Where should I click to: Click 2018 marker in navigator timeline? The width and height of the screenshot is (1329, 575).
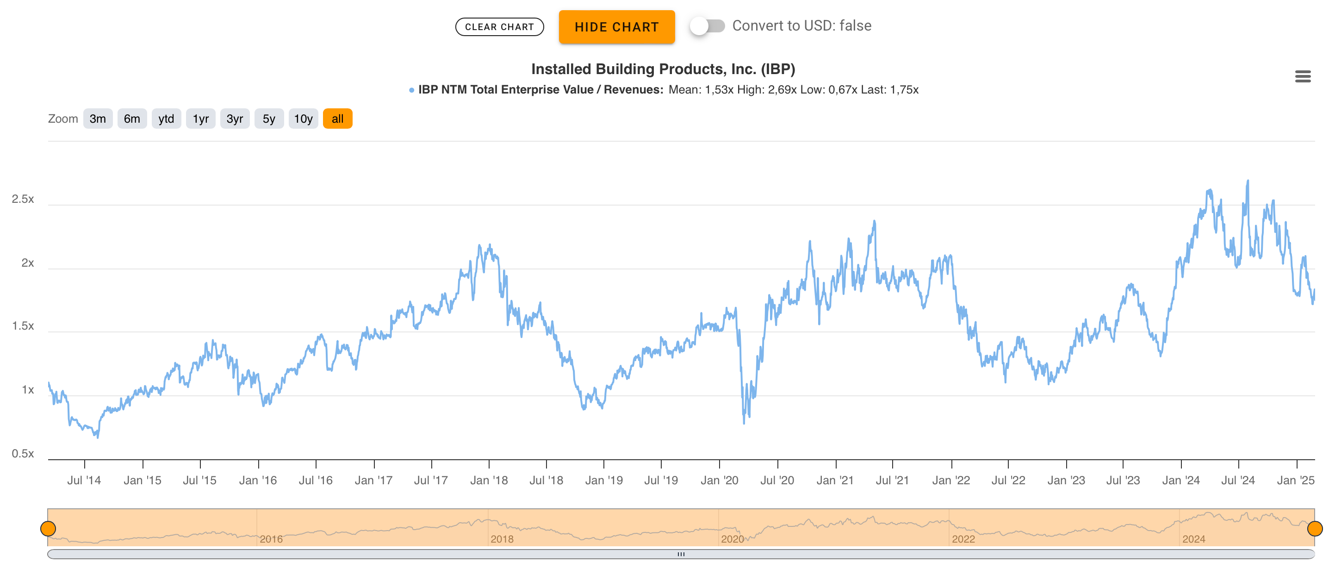tap(502, 539)
